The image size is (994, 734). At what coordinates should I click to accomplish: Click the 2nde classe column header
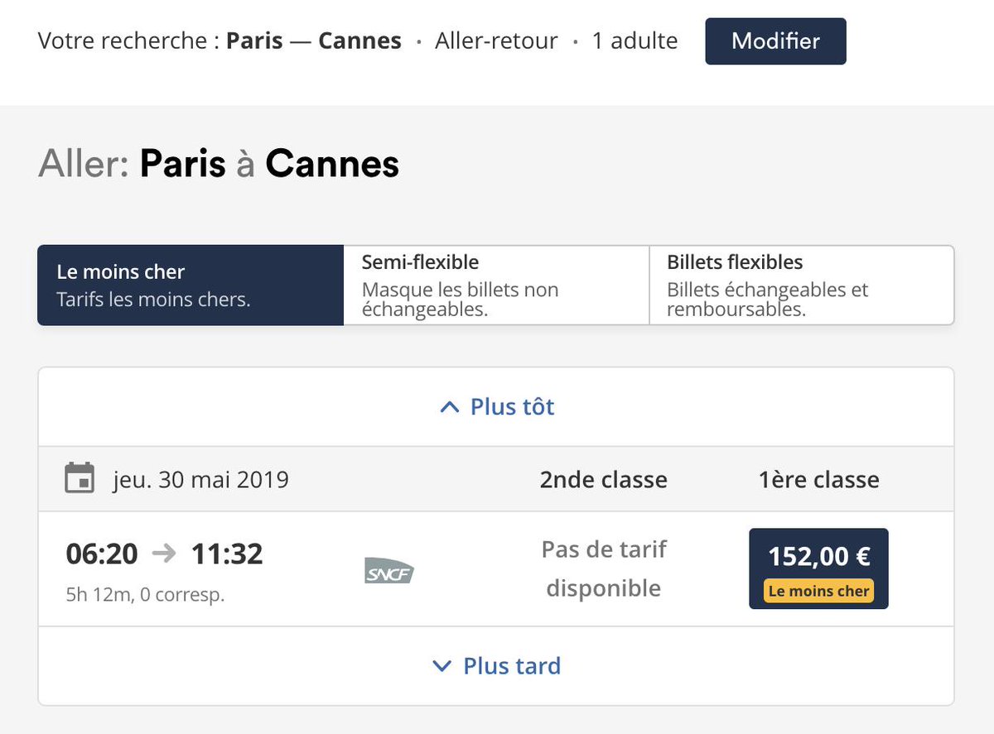pyautogui.click(x=604, y=479)
